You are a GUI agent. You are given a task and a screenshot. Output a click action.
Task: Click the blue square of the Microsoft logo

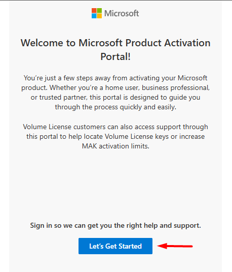(94, 16)
